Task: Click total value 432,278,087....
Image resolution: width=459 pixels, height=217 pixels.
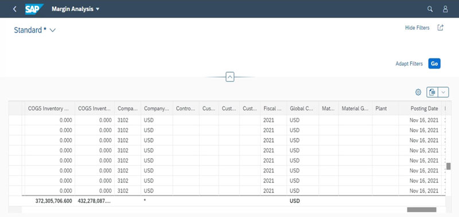Action: 95,201
